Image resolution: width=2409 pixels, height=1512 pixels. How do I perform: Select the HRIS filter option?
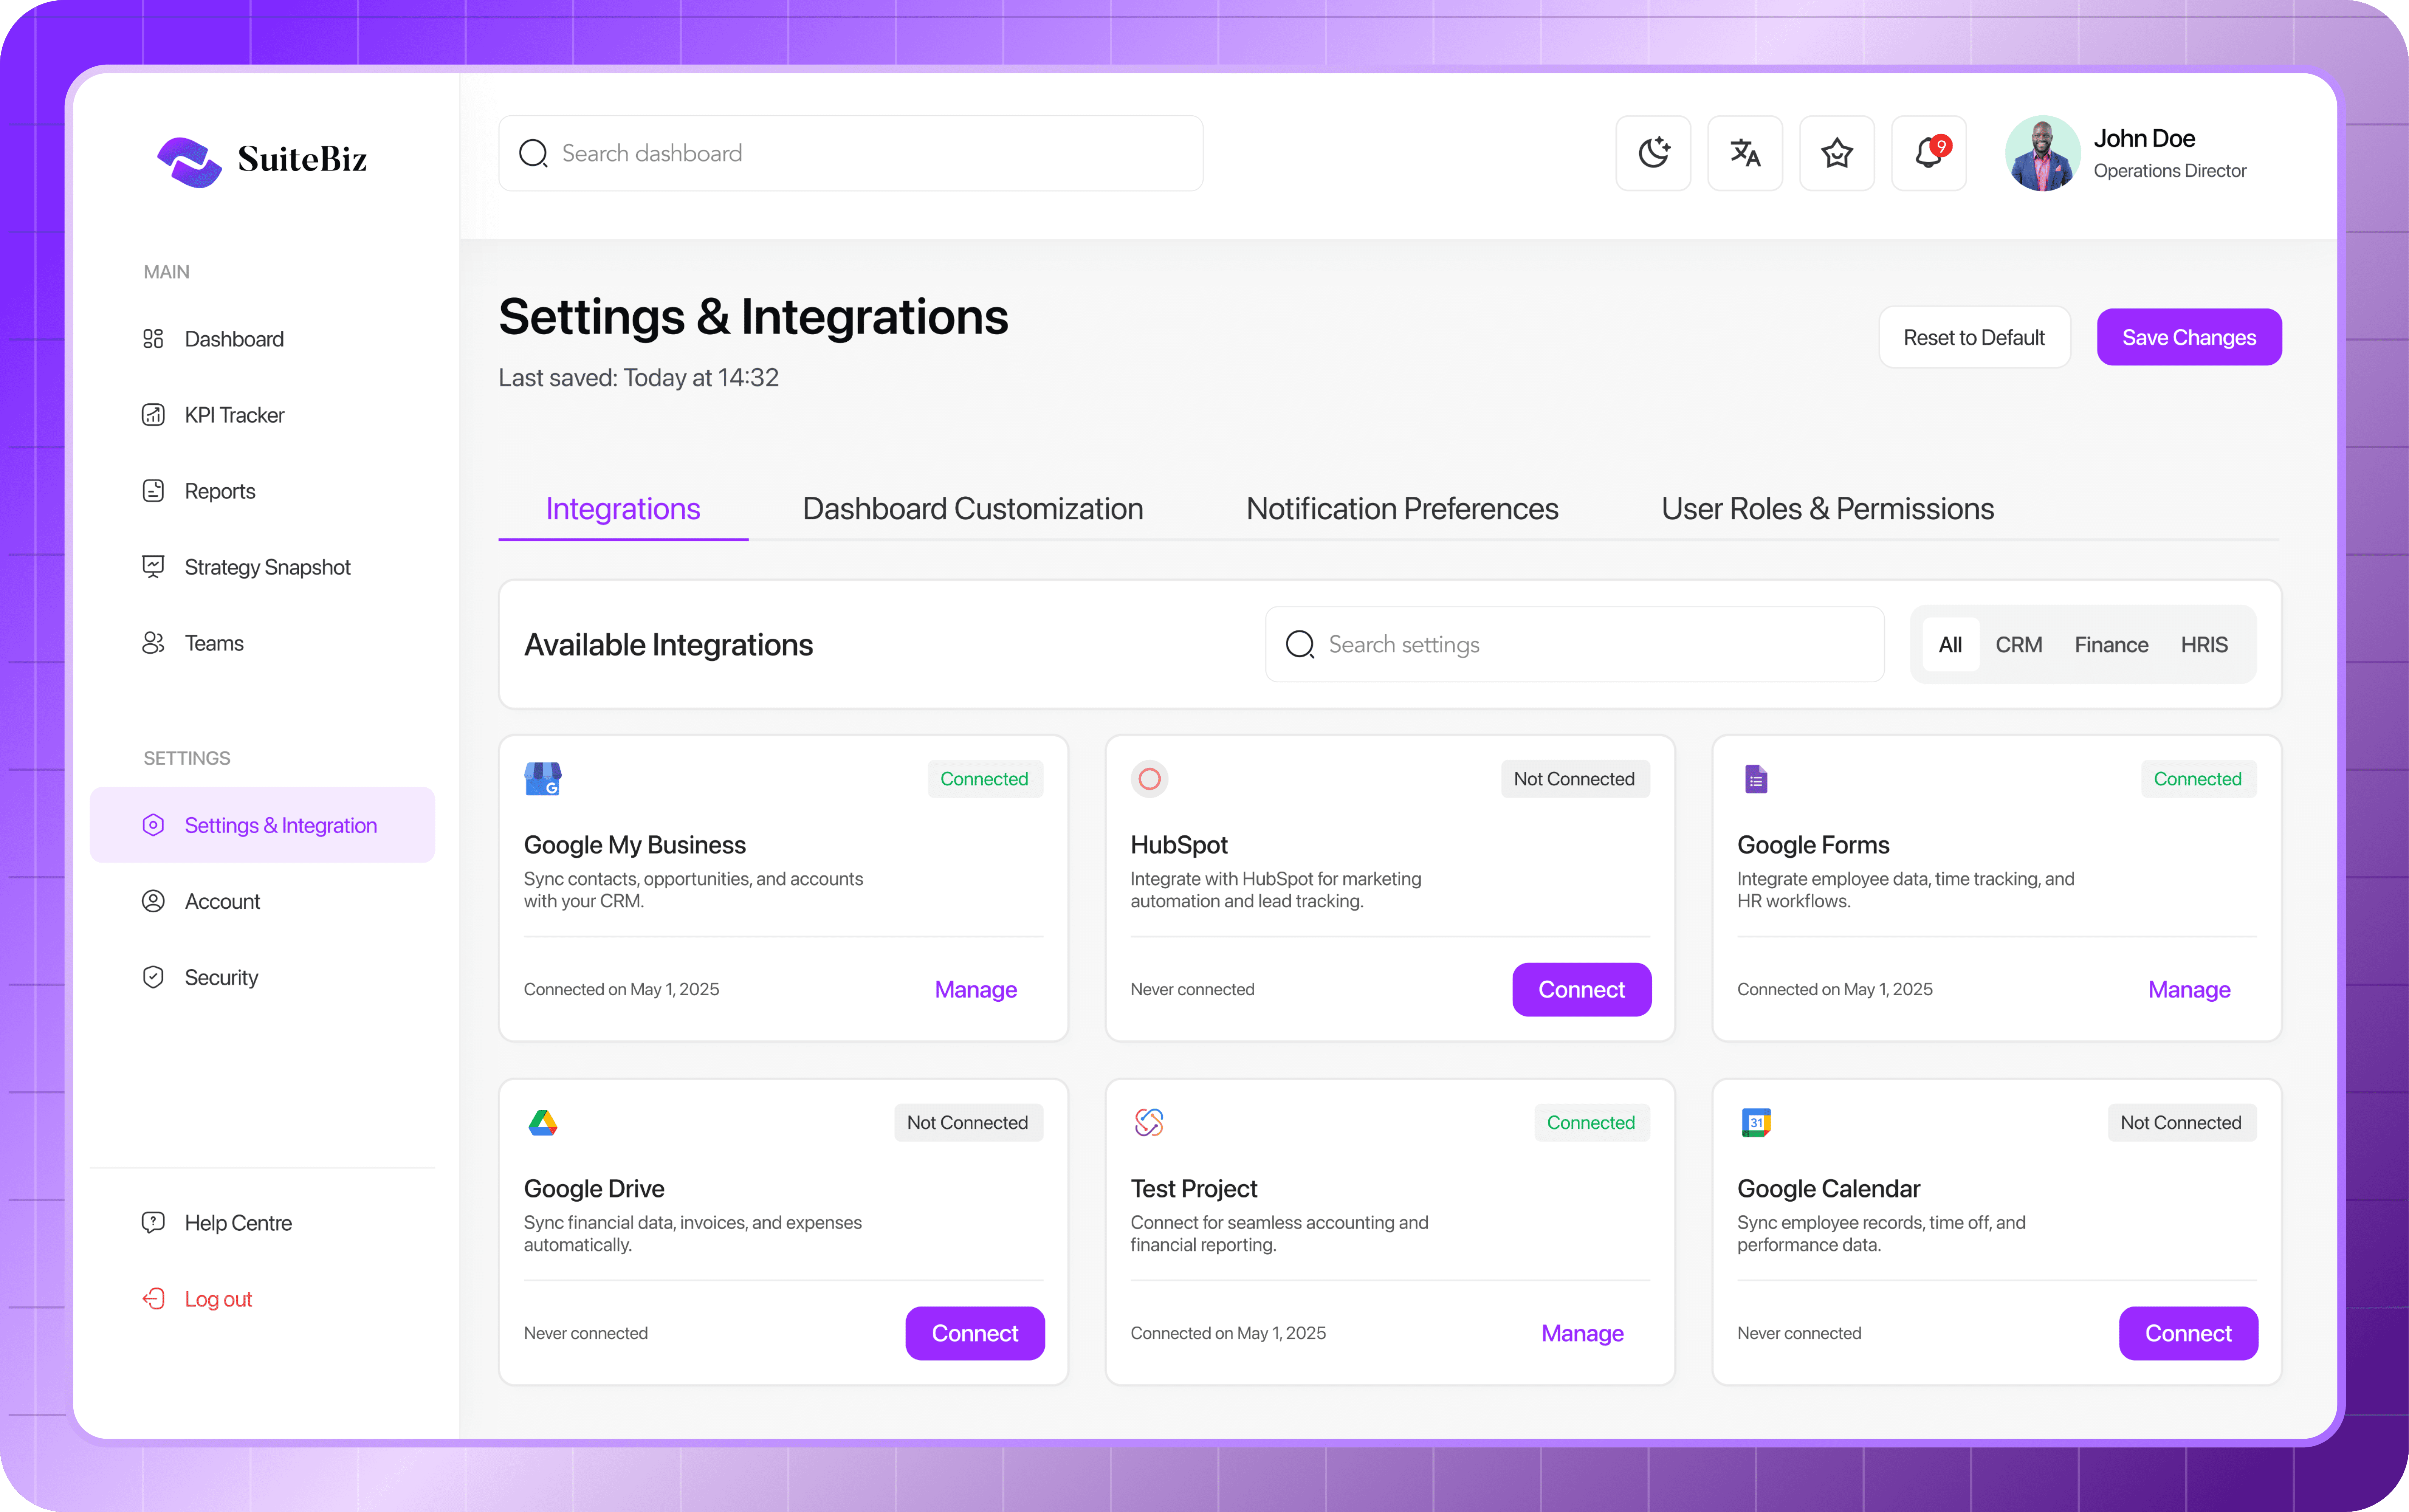tap(2204, 645)
